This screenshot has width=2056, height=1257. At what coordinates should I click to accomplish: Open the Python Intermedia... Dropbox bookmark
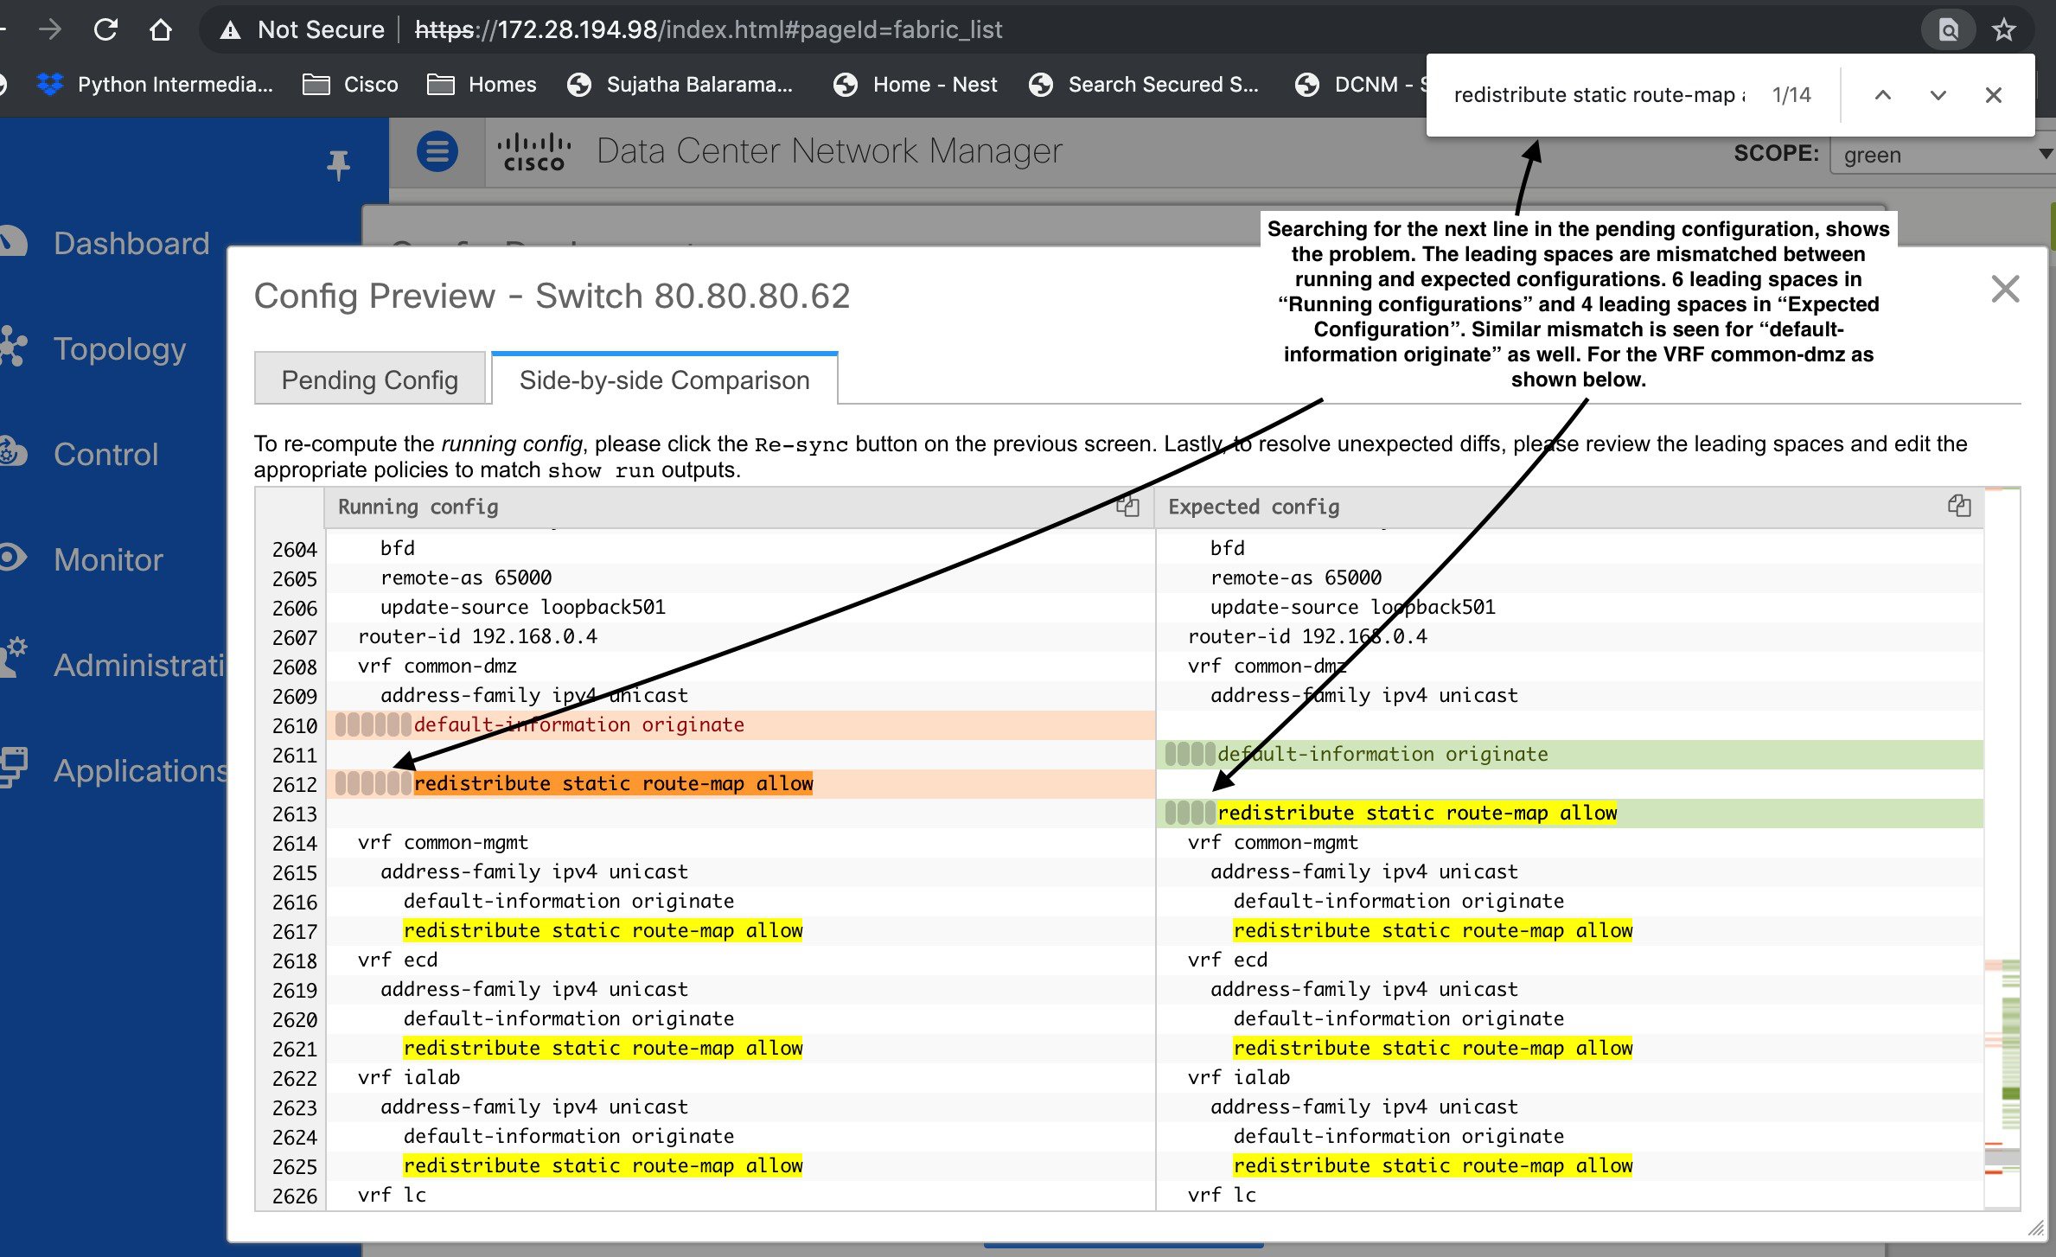(x=155, y=84)
